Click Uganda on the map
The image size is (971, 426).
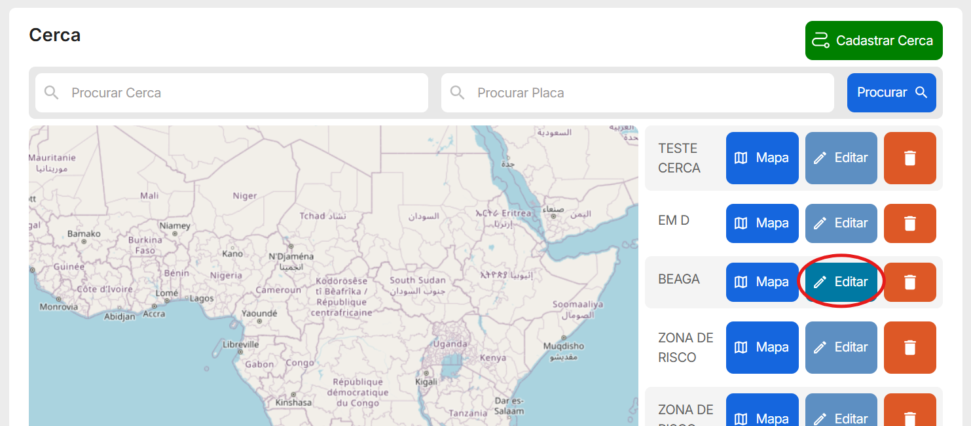click(x=450, y=344)
